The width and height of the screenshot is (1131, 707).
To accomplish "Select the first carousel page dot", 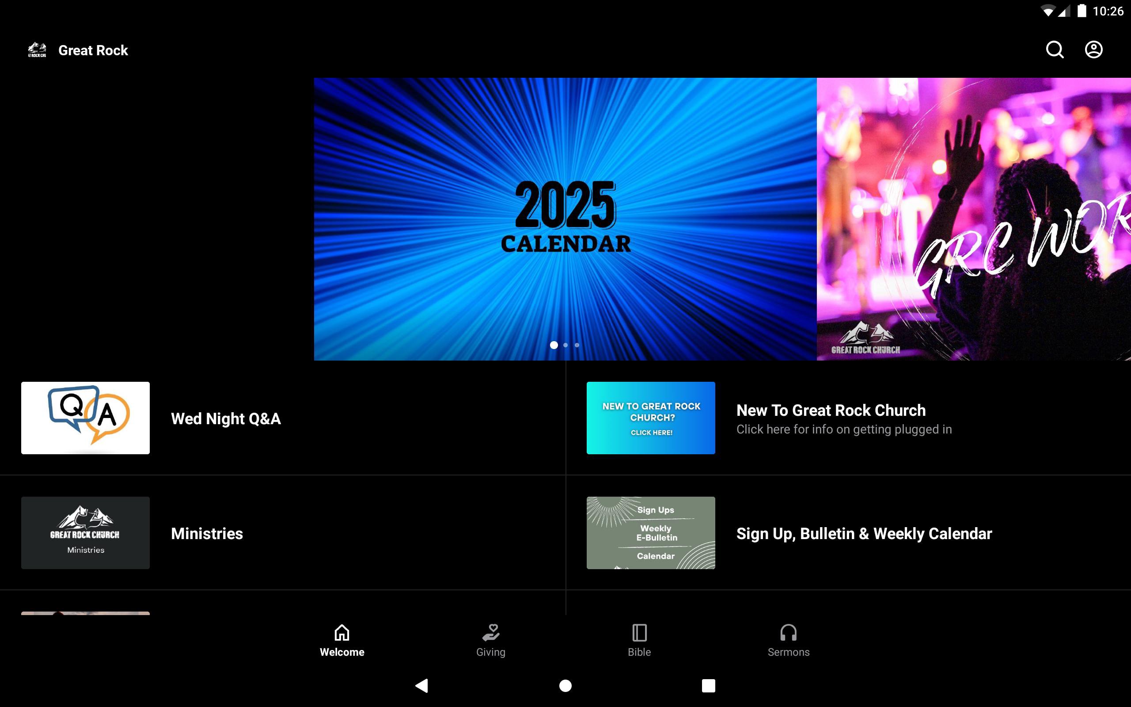I will point(554,345).
